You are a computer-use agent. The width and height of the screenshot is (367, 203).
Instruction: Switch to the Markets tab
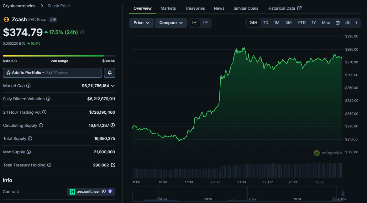tap(168, 8)
